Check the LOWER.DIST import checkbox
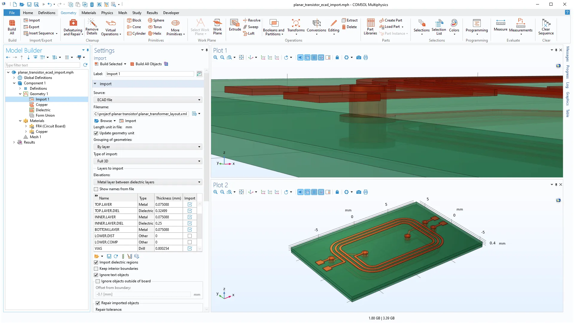This screenshot has height=323, width=574. coord(190,236)
